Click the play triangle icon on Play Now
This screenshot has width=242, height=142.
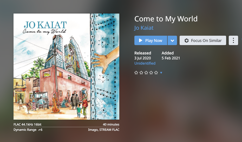[141, 40]
